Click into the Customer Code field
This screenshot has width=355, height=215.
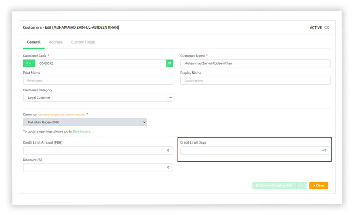pos(100,63)
